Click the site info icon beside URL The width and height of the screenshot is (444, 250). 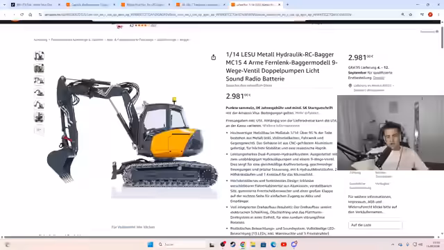(40, 15)
